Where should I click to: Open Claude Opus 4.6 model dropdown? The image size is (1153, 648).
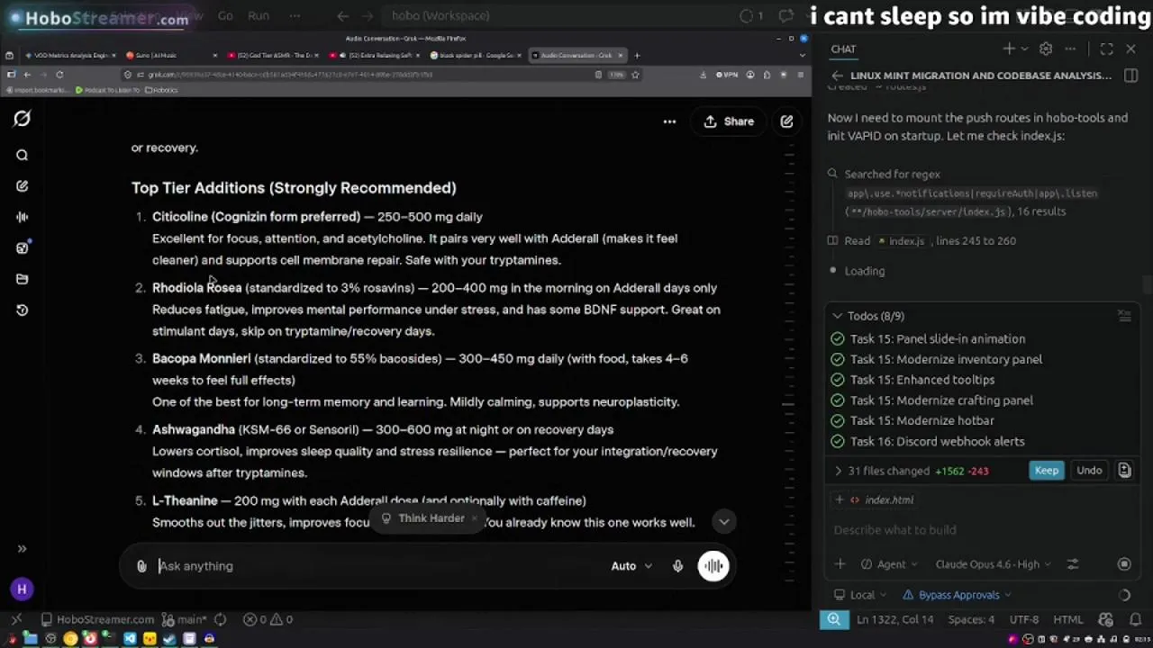coord(994,564)
